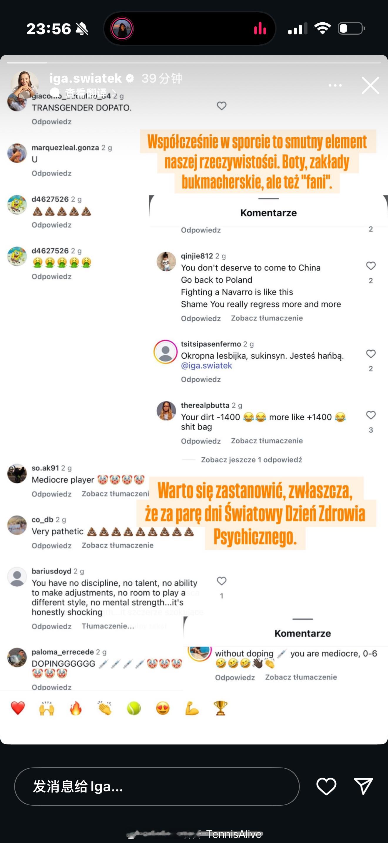The height and width of the screenshot is (843, 388).
Task: Open the three-dots story options menu
Action: pos(335,86)
